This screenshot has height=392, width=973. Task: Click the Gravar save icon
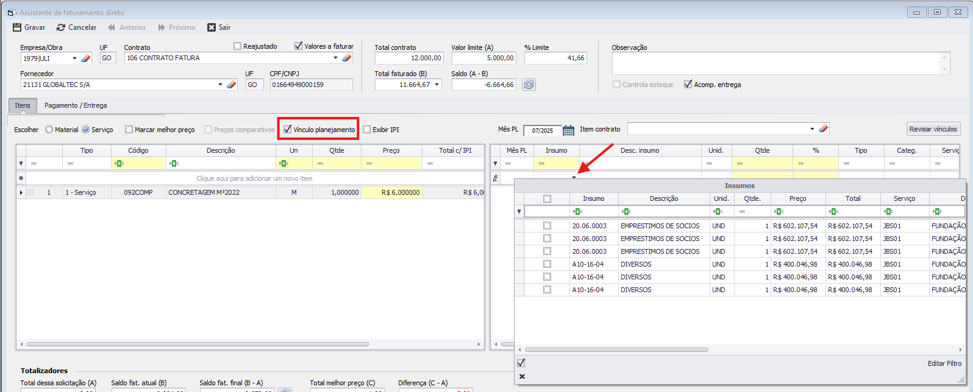(17, 27)
